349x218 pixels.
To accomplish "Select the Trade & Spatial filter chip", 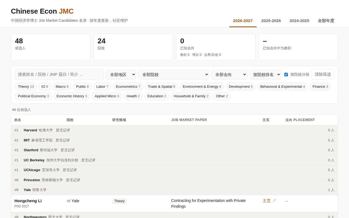I will point(161,87).
